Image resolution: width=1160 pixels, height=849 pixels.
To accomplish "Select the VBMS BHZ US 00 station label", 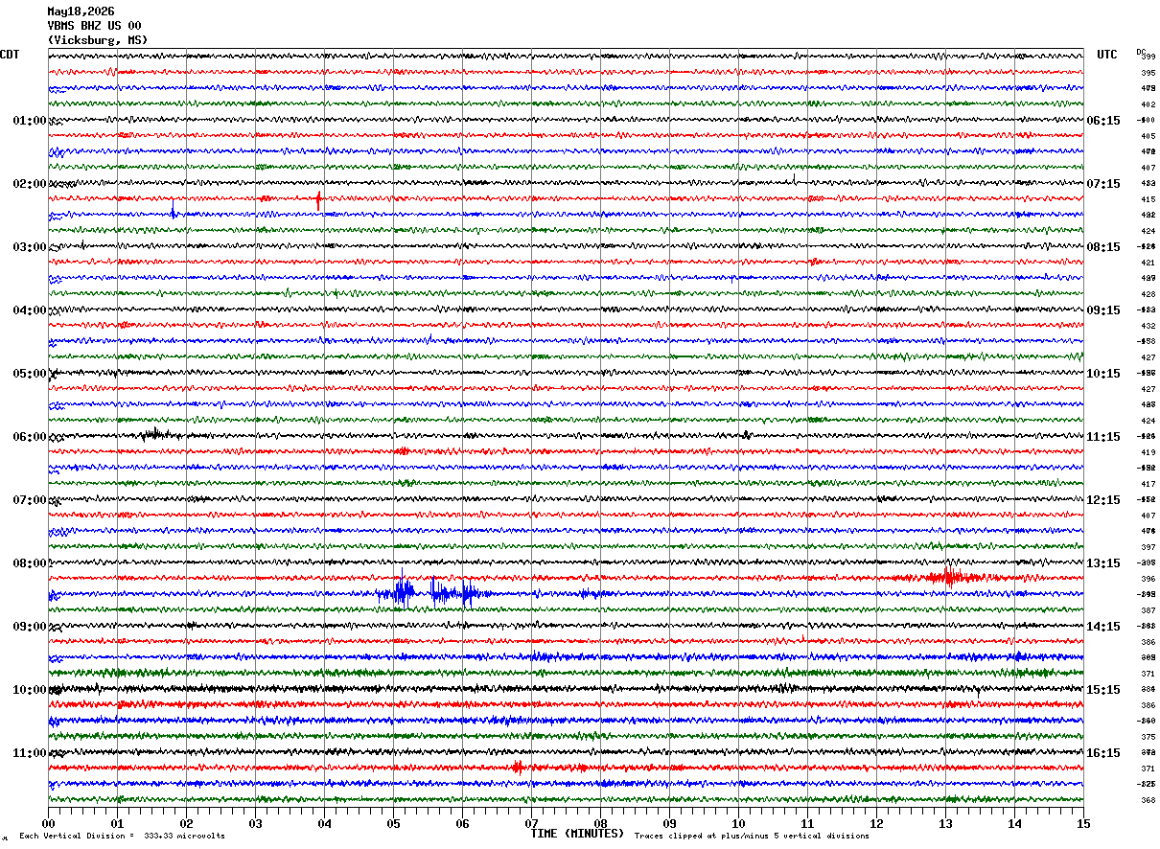I will [94, 26].
